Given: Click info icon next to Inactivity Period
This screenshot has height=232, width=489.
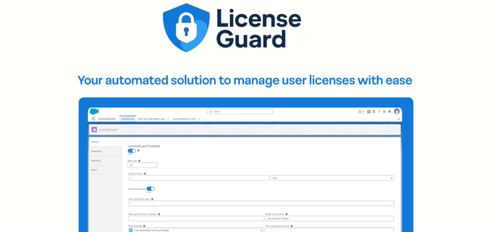Looking at the screenshot, I should point(145,174).
